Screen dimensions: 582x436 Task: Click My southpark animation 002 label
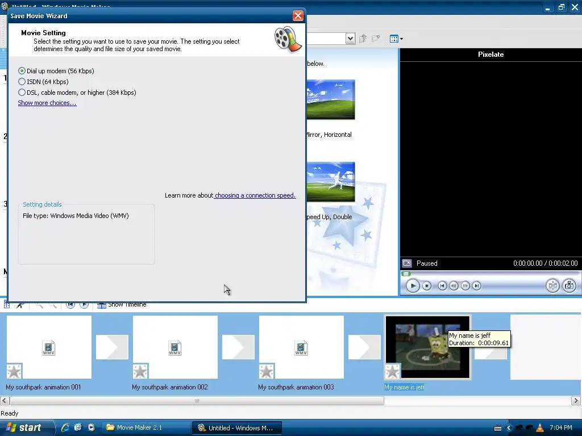pyautogui.click(x=169, y=387)
